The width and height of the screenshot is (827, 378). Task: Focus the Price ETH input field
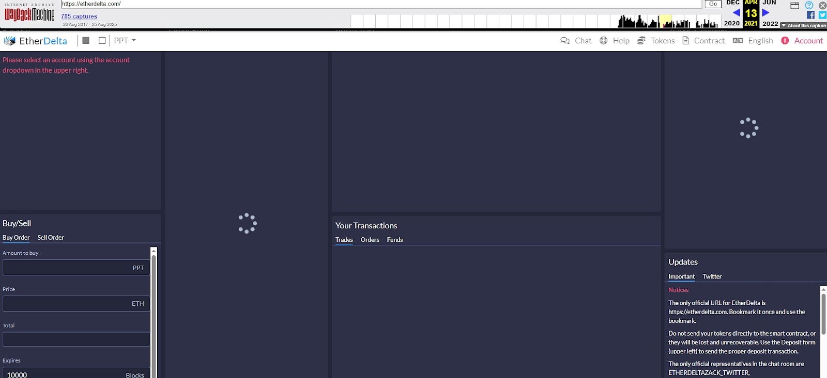tap(76, 304)
